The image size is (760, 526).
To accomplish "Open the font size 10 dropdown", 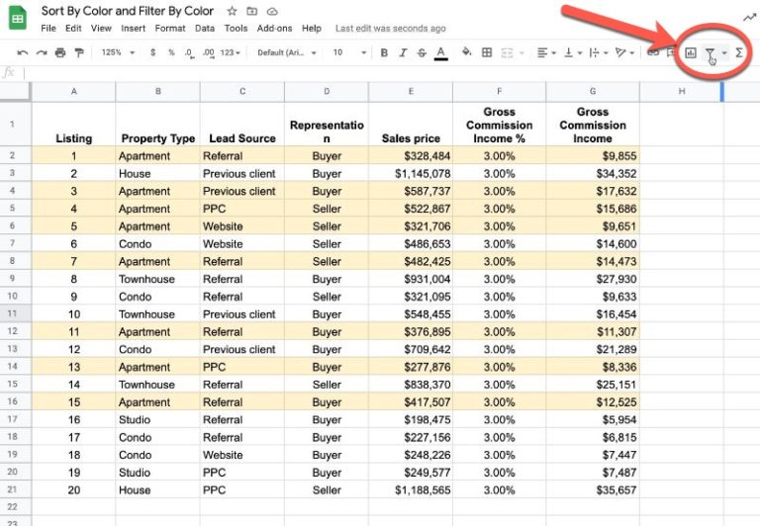I will pyautogui.click(x=349, y=52).
